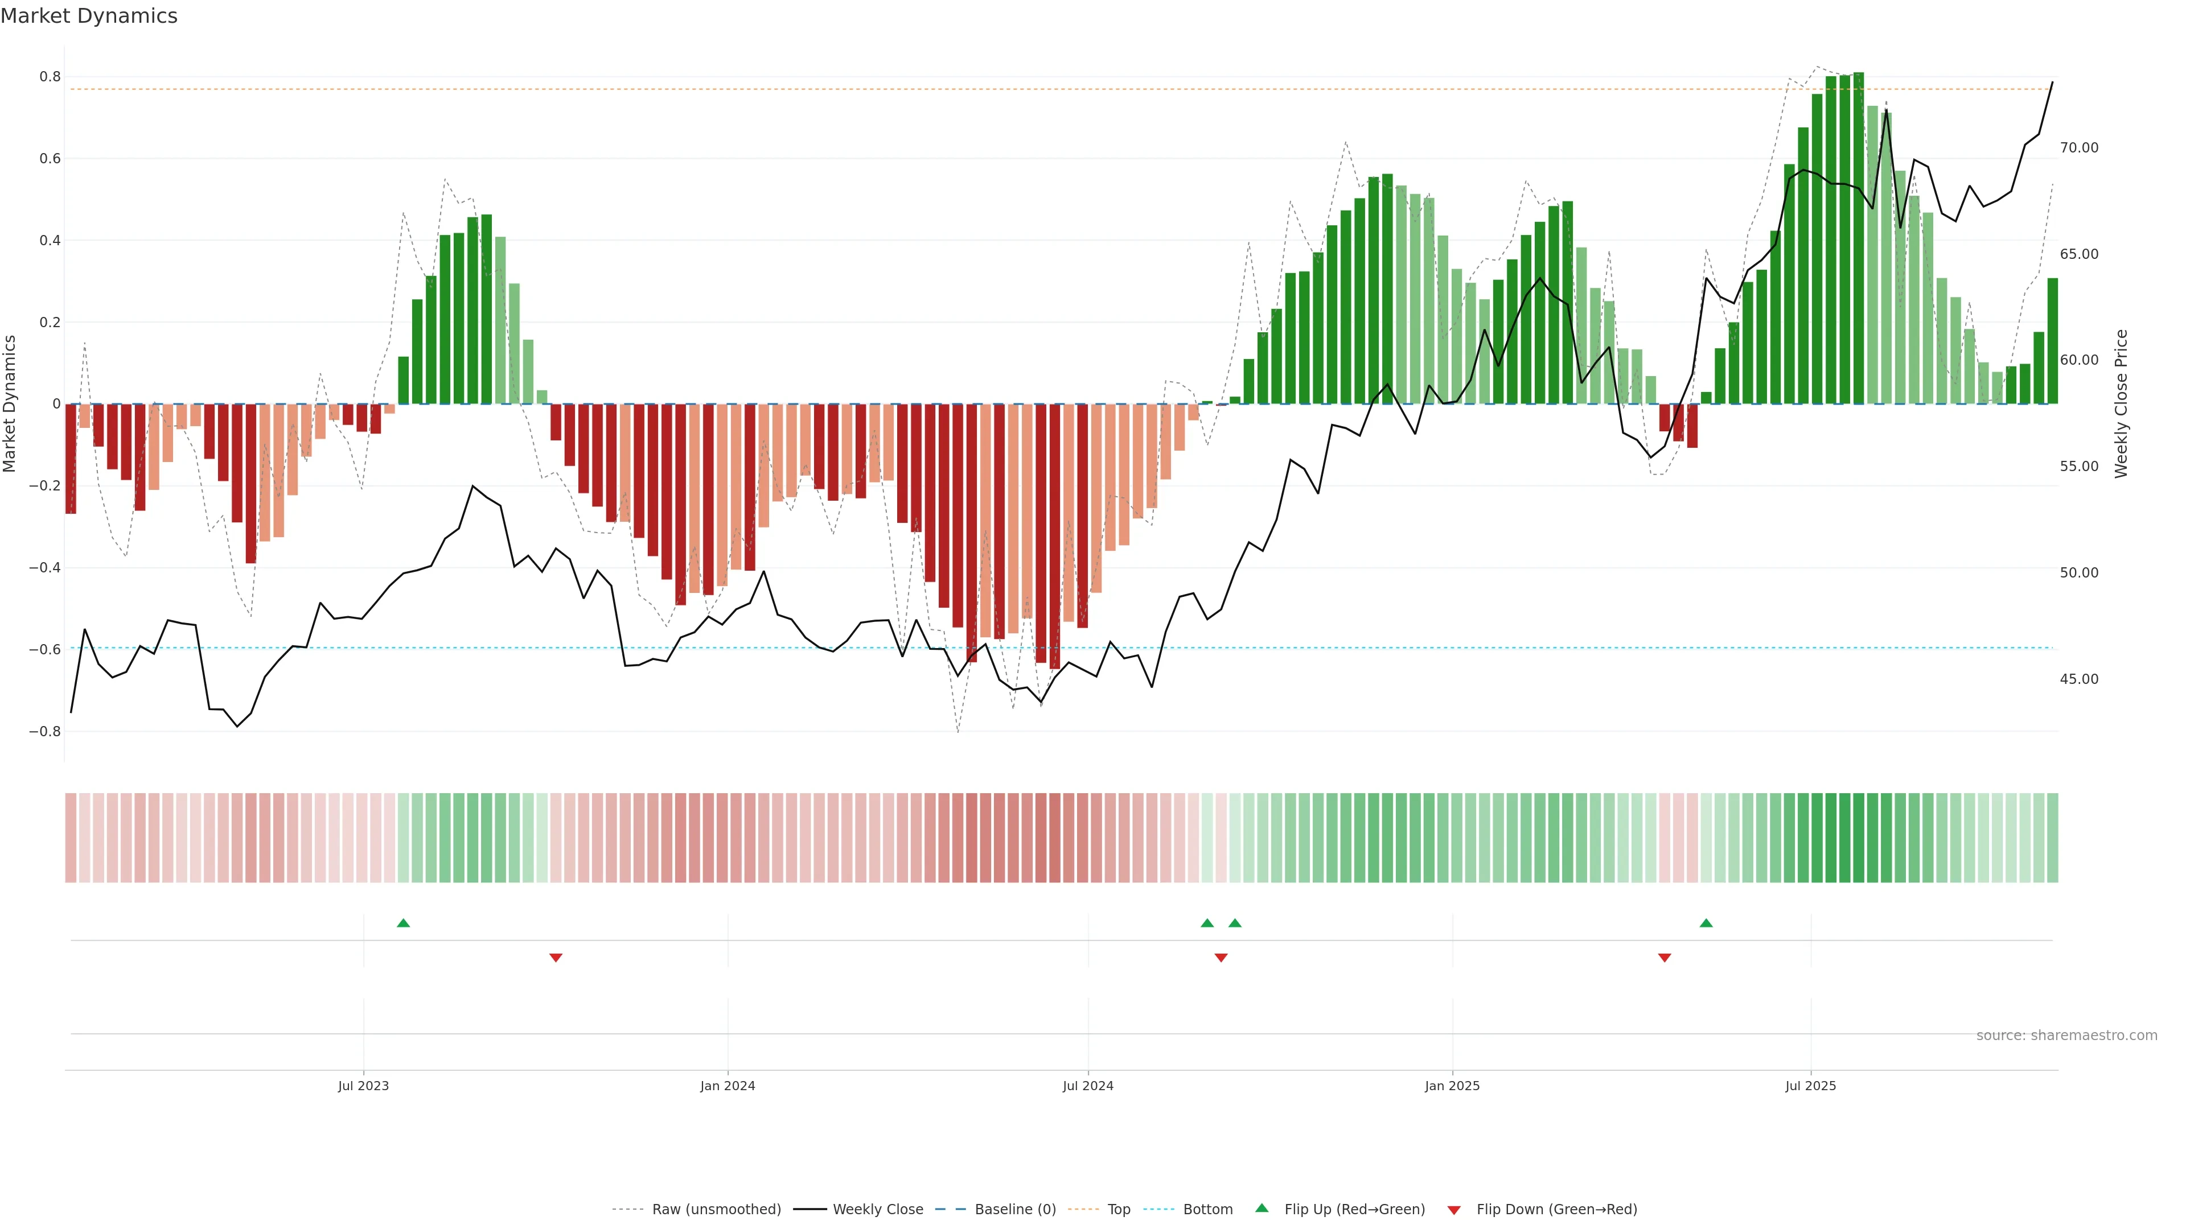The height and width of the screenshot is (1229, 2186).
Task: Click the Weekly Close Price axis title
Action: (2122, 404)
